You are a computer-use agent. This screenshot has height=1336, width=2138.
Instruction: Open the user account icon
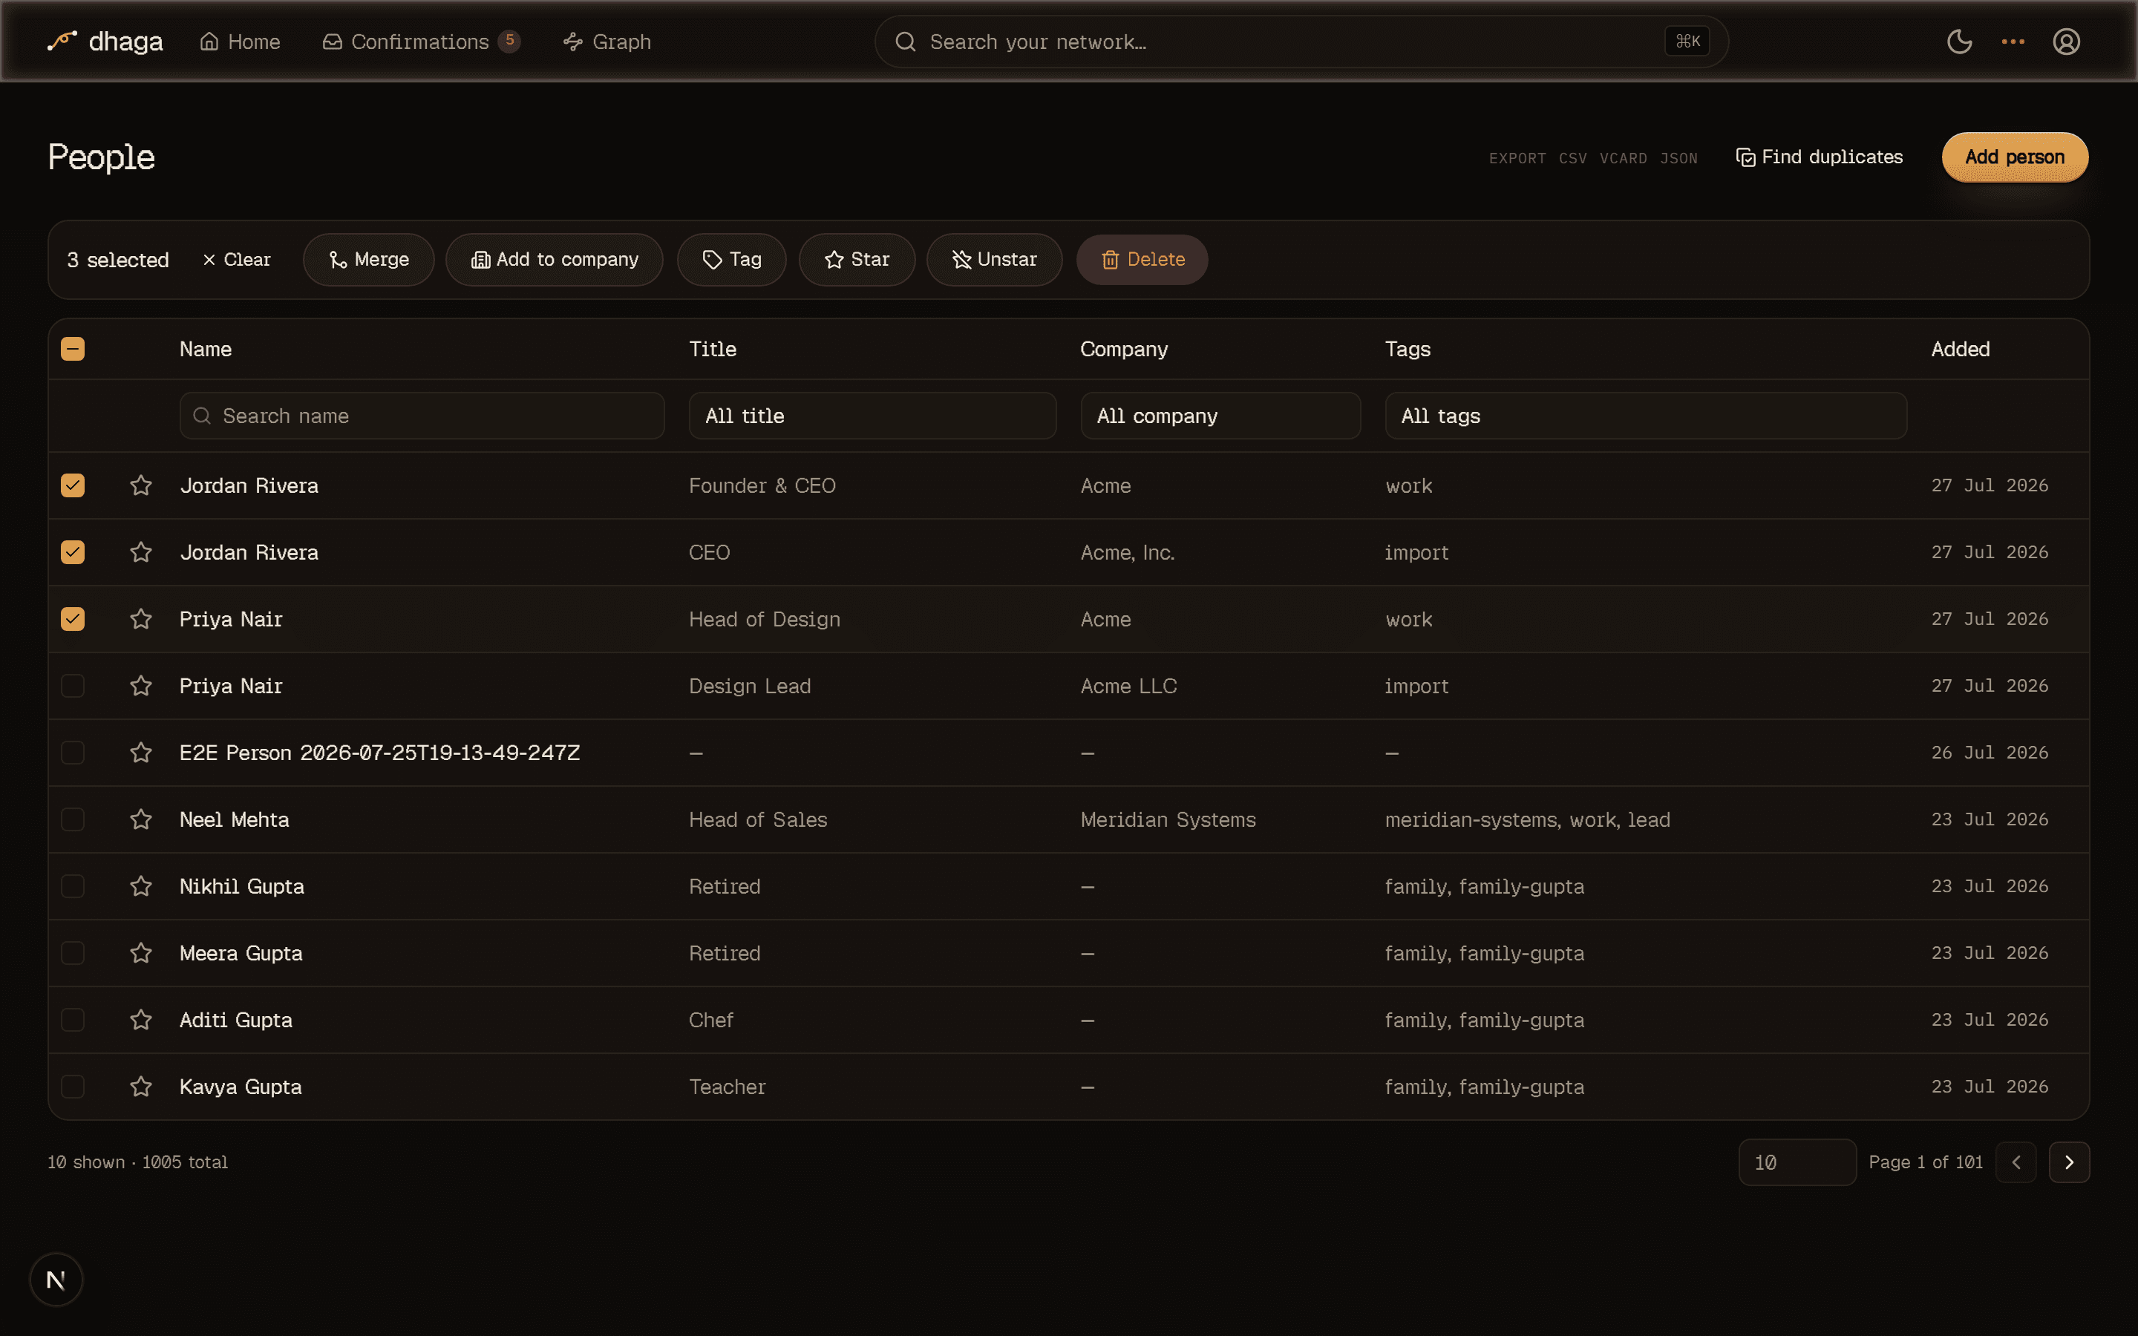pyautogui.click(x=2065, y=42)
